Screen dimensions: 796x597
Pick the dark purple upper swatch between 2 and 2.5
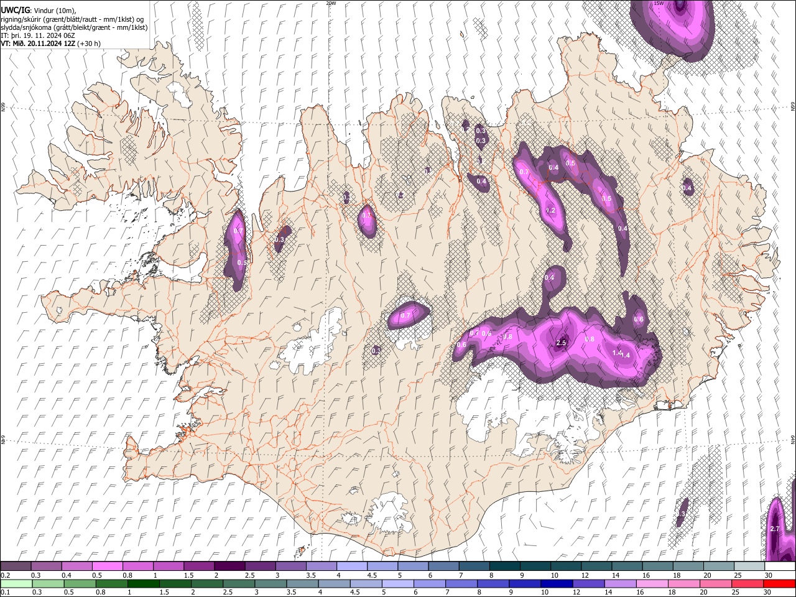229,567
